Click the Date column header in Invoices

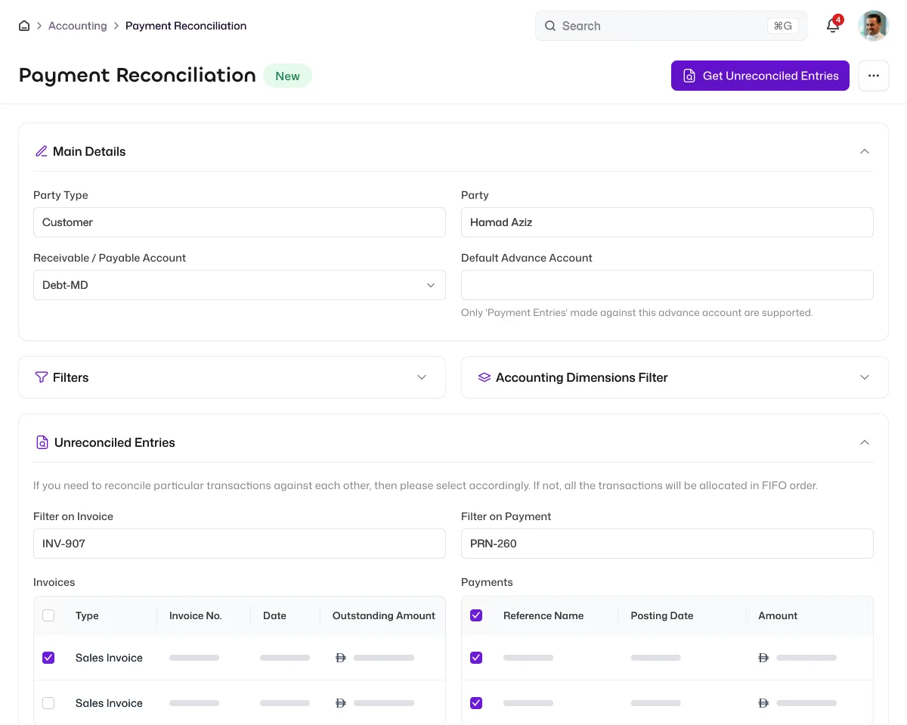[x=274, y=615]
